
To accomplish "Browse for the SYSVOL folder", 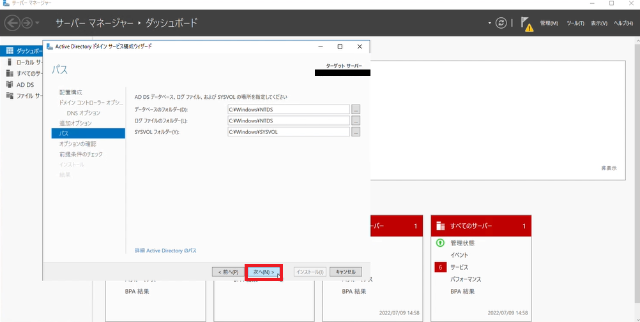I will [356, 131].
